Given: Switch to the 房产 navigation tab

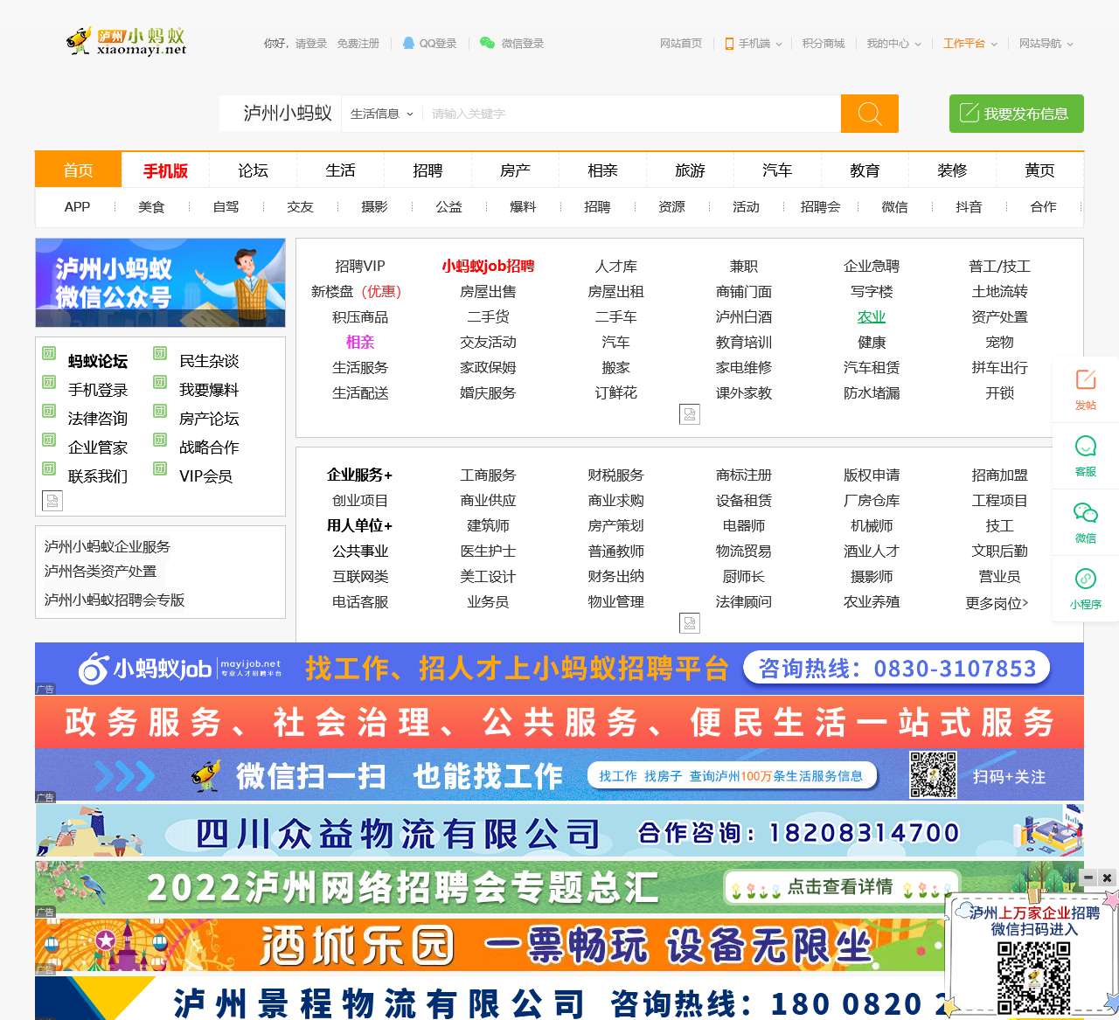Looking at the screenshot, I should pos(514,170).
